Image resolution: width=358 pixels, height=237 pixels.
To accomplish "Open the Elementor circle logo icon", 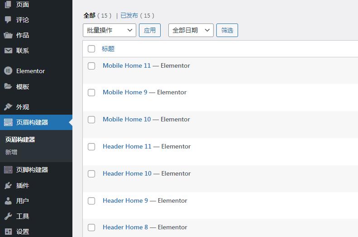I will coord(8,71).
